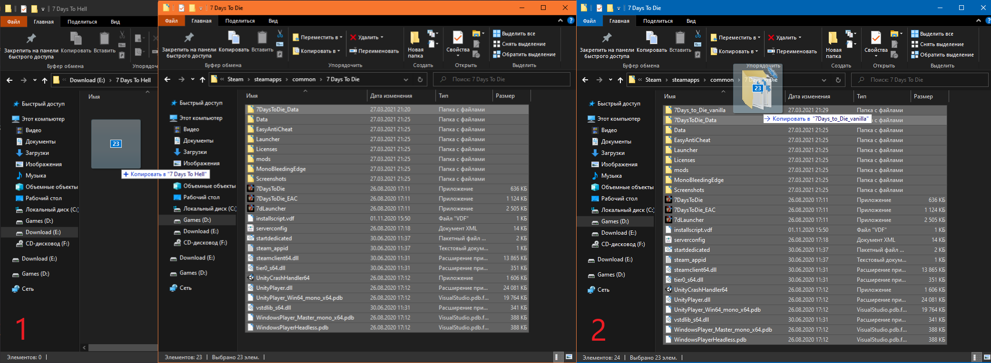Screen dimensions: 991x363
Task: Refresh the folder in the orange-titled window
Action: [420, 79]
